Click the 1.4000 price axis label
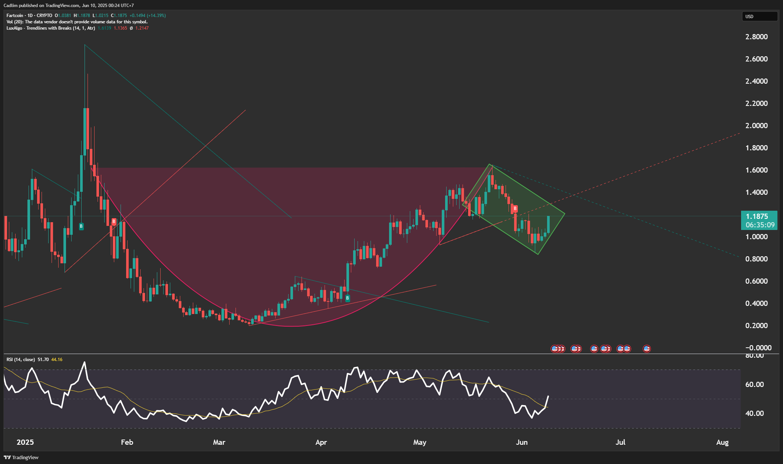The height and width of the screenshot is (464, 783). [757, 192]
